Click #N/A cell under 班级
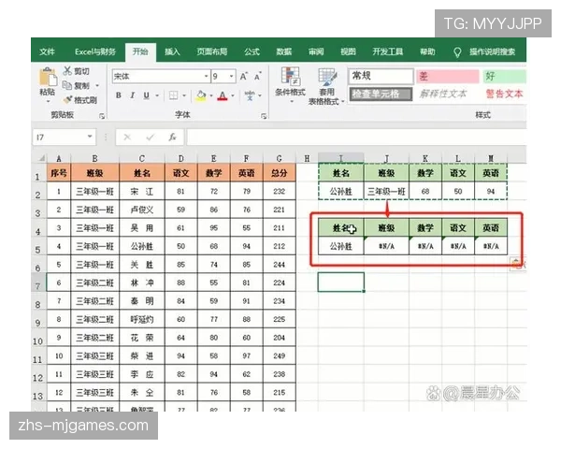Screen dimensions: 561x449 click(386, 246)
